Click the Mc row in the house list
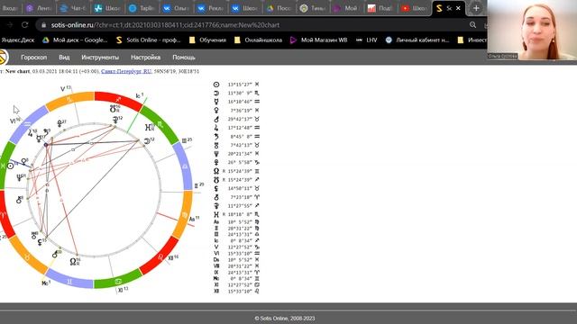The height and width of the screenshot is (324, 577). click(x=236, y=278)
